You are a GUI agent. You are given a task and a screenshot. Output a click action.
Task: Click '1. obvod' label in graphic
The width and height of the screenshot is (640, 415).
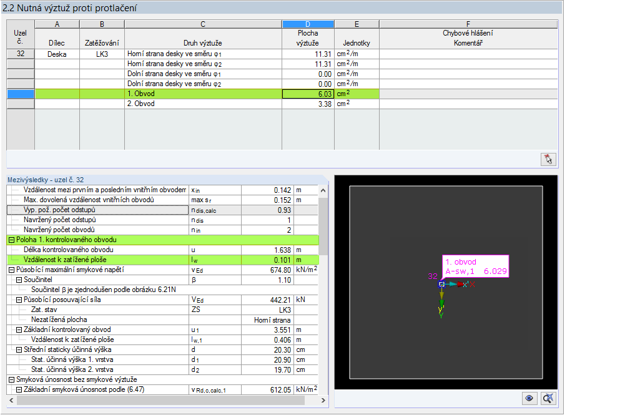tap(461, 262)
